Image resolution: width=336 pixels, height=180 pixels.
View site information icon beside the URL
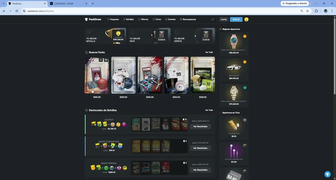coord(24,11)
